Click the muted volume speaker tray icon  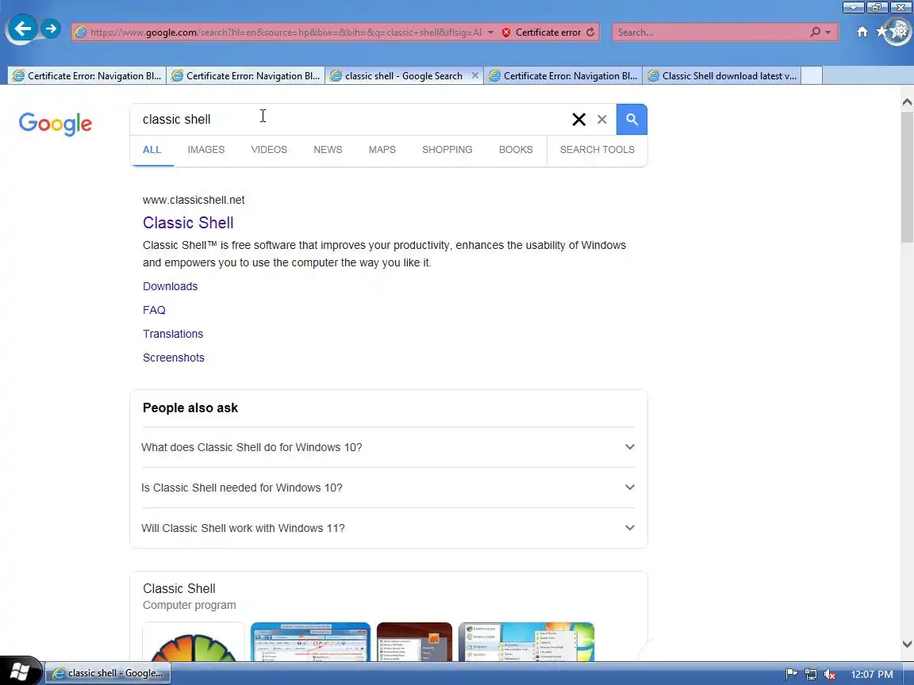tap(830, 675)
